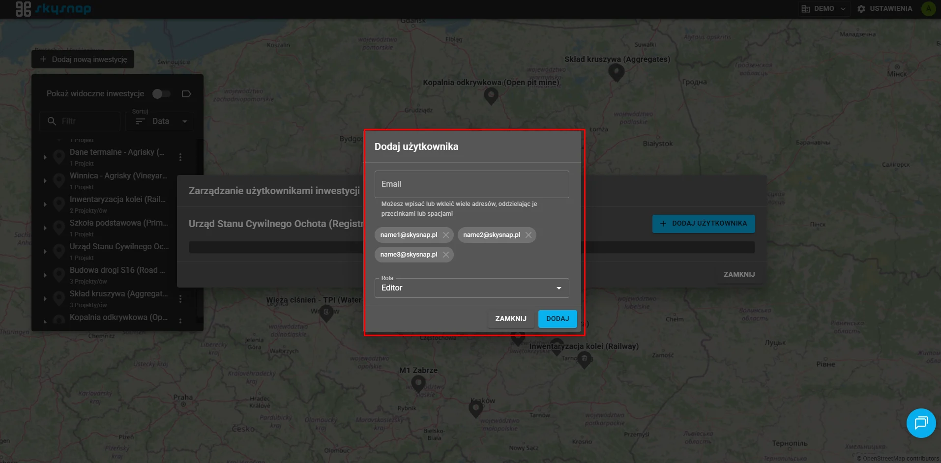The height and width of the screenshot is (463, 941).
Task: Click the Dodaj nową inwestycję button
Action: 83,59
